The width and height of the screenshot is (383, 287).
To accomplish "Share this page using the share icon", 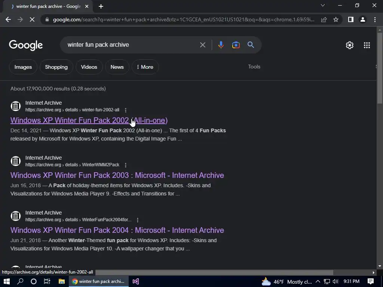I will tap(324, 19).
